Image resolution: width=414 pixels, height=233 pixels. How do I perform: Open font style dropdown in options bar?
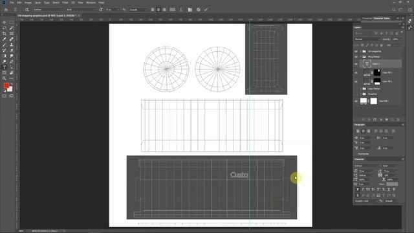(x=81, y=10)
